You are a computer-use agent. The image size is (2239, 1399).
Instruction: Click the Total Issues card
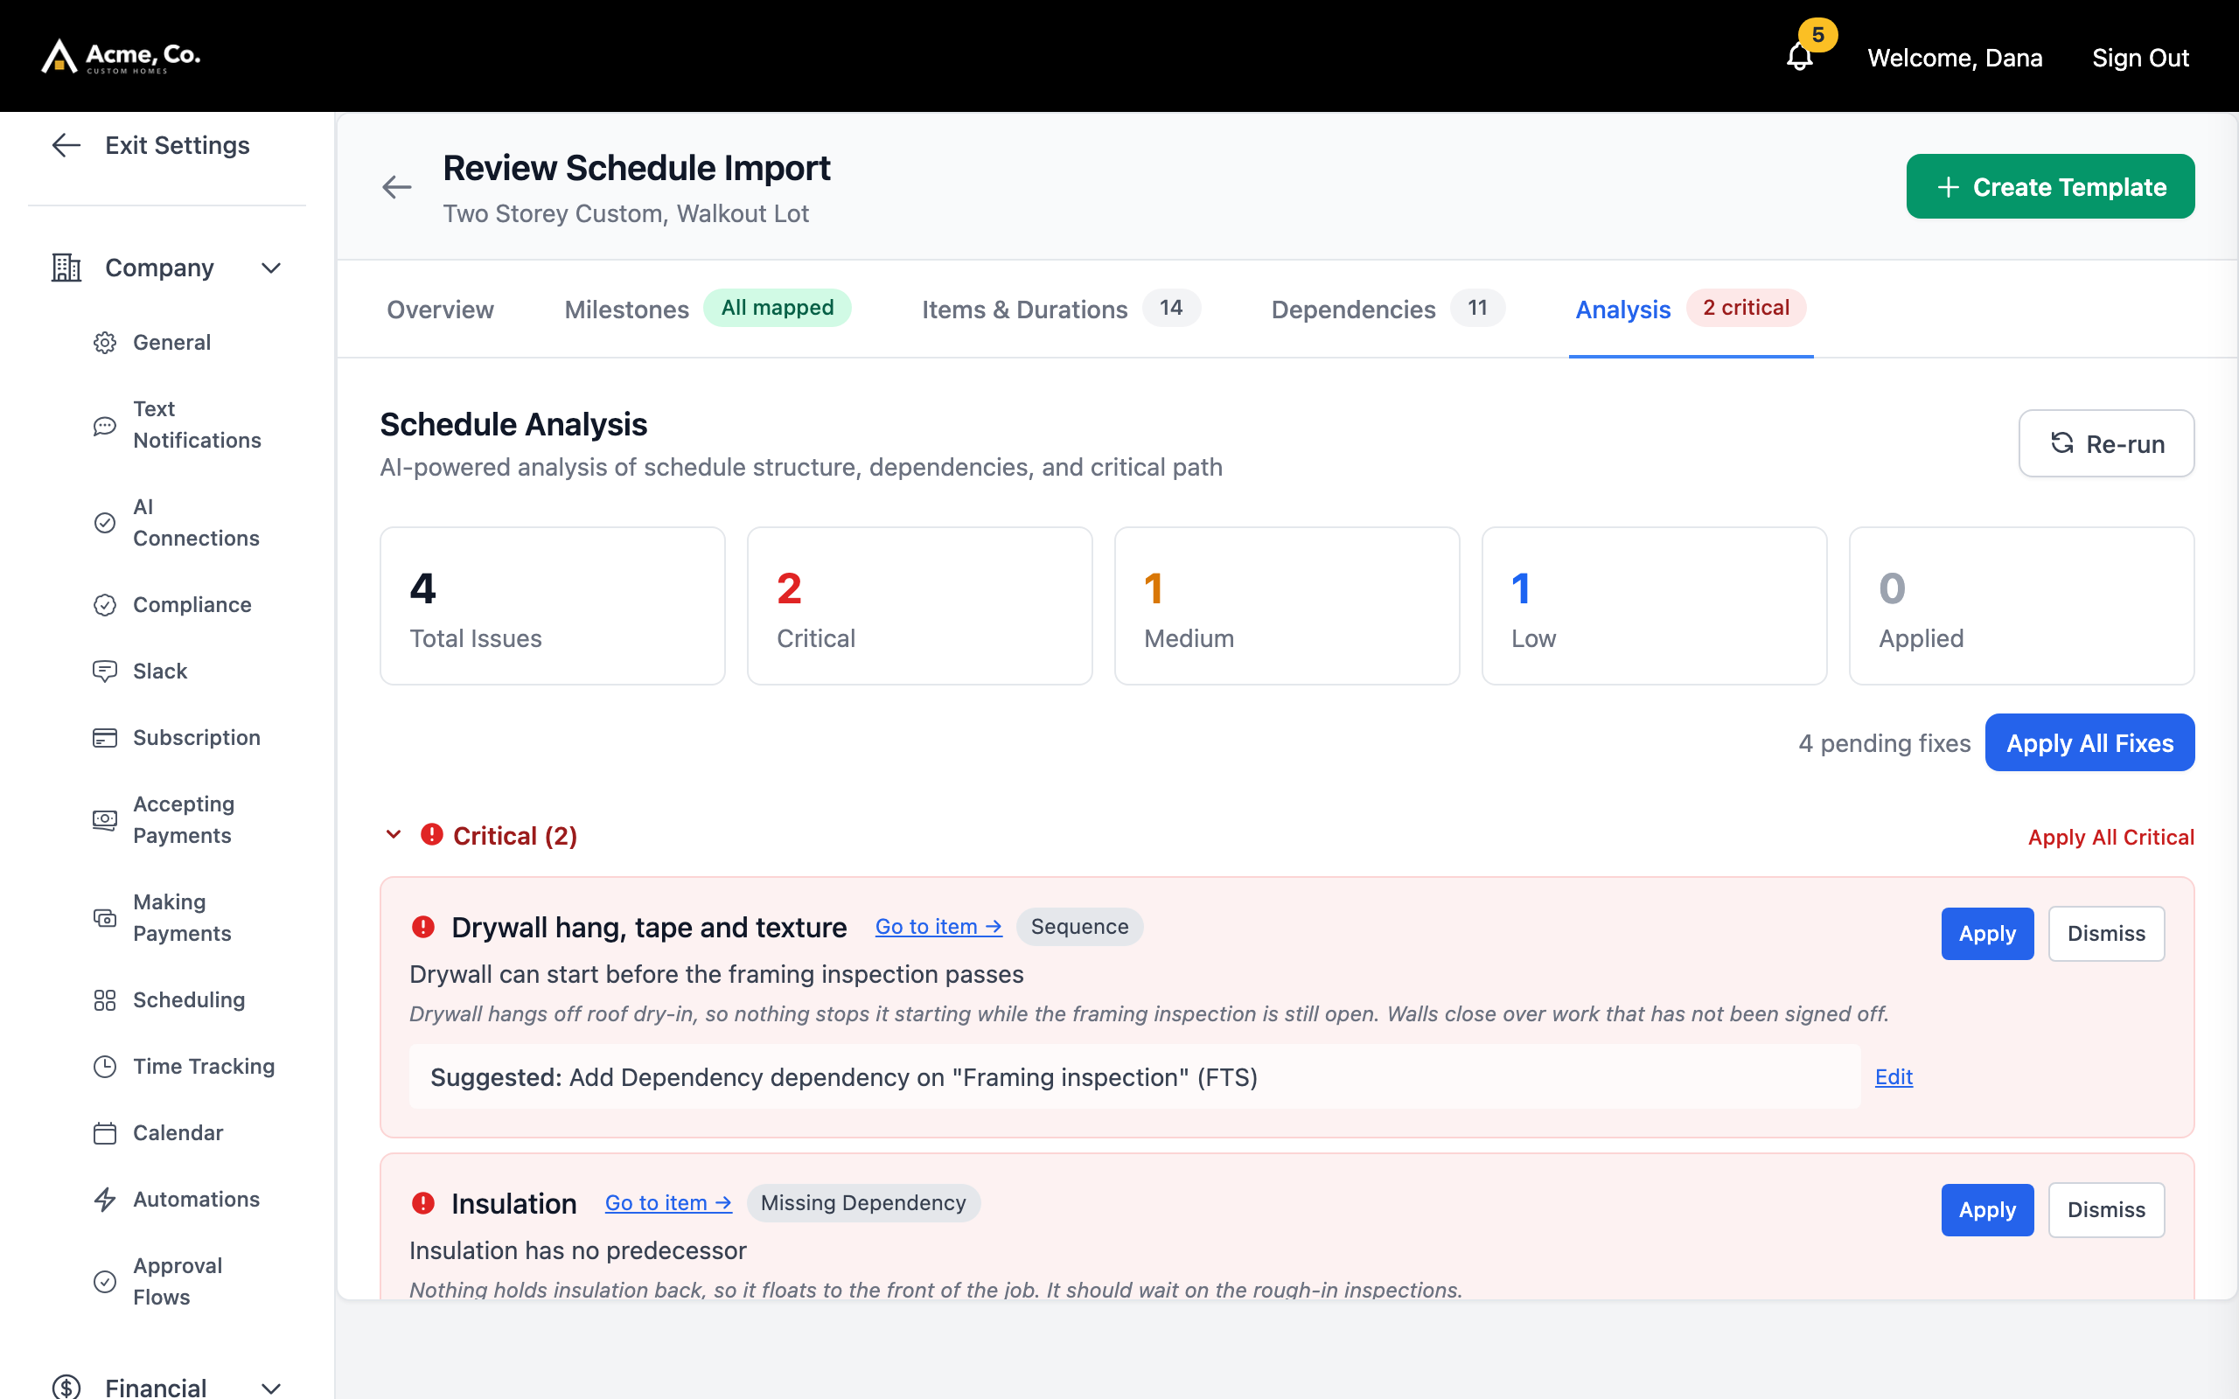click(553, 606)
